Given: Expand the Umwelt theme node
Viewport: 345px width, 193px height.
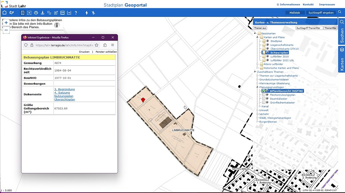Looking at the screenshot, I should [x=264, y=110].
